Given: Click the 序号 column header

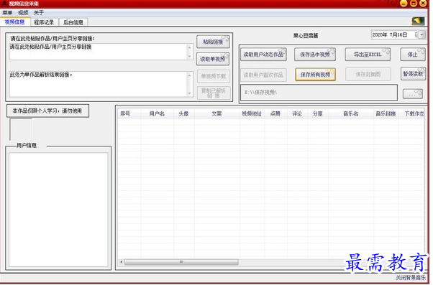Looking at the screenshot, I should (x=129, y=113).
